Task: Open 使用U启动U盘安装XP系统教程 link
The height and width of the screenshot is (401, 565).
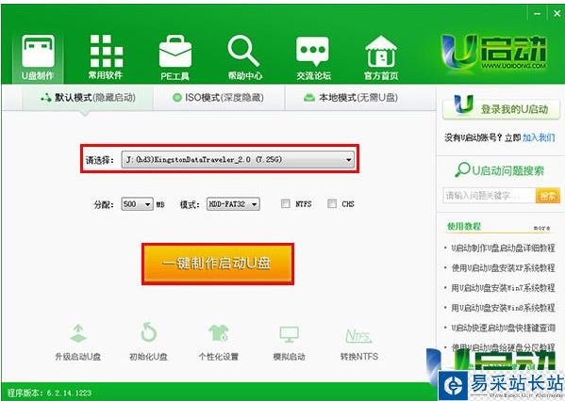Action: [x=503, y=268]
